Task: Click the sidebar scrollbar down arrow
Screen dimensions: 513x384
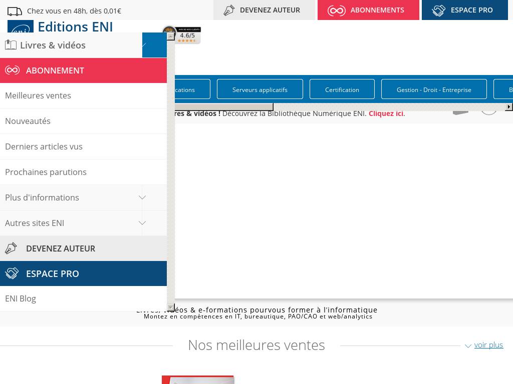Action: (171, 307)
